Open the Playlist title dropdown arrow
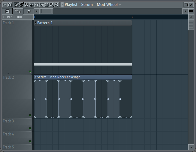Viewport: 196px width, 152px height. click(x=120, y=5)
